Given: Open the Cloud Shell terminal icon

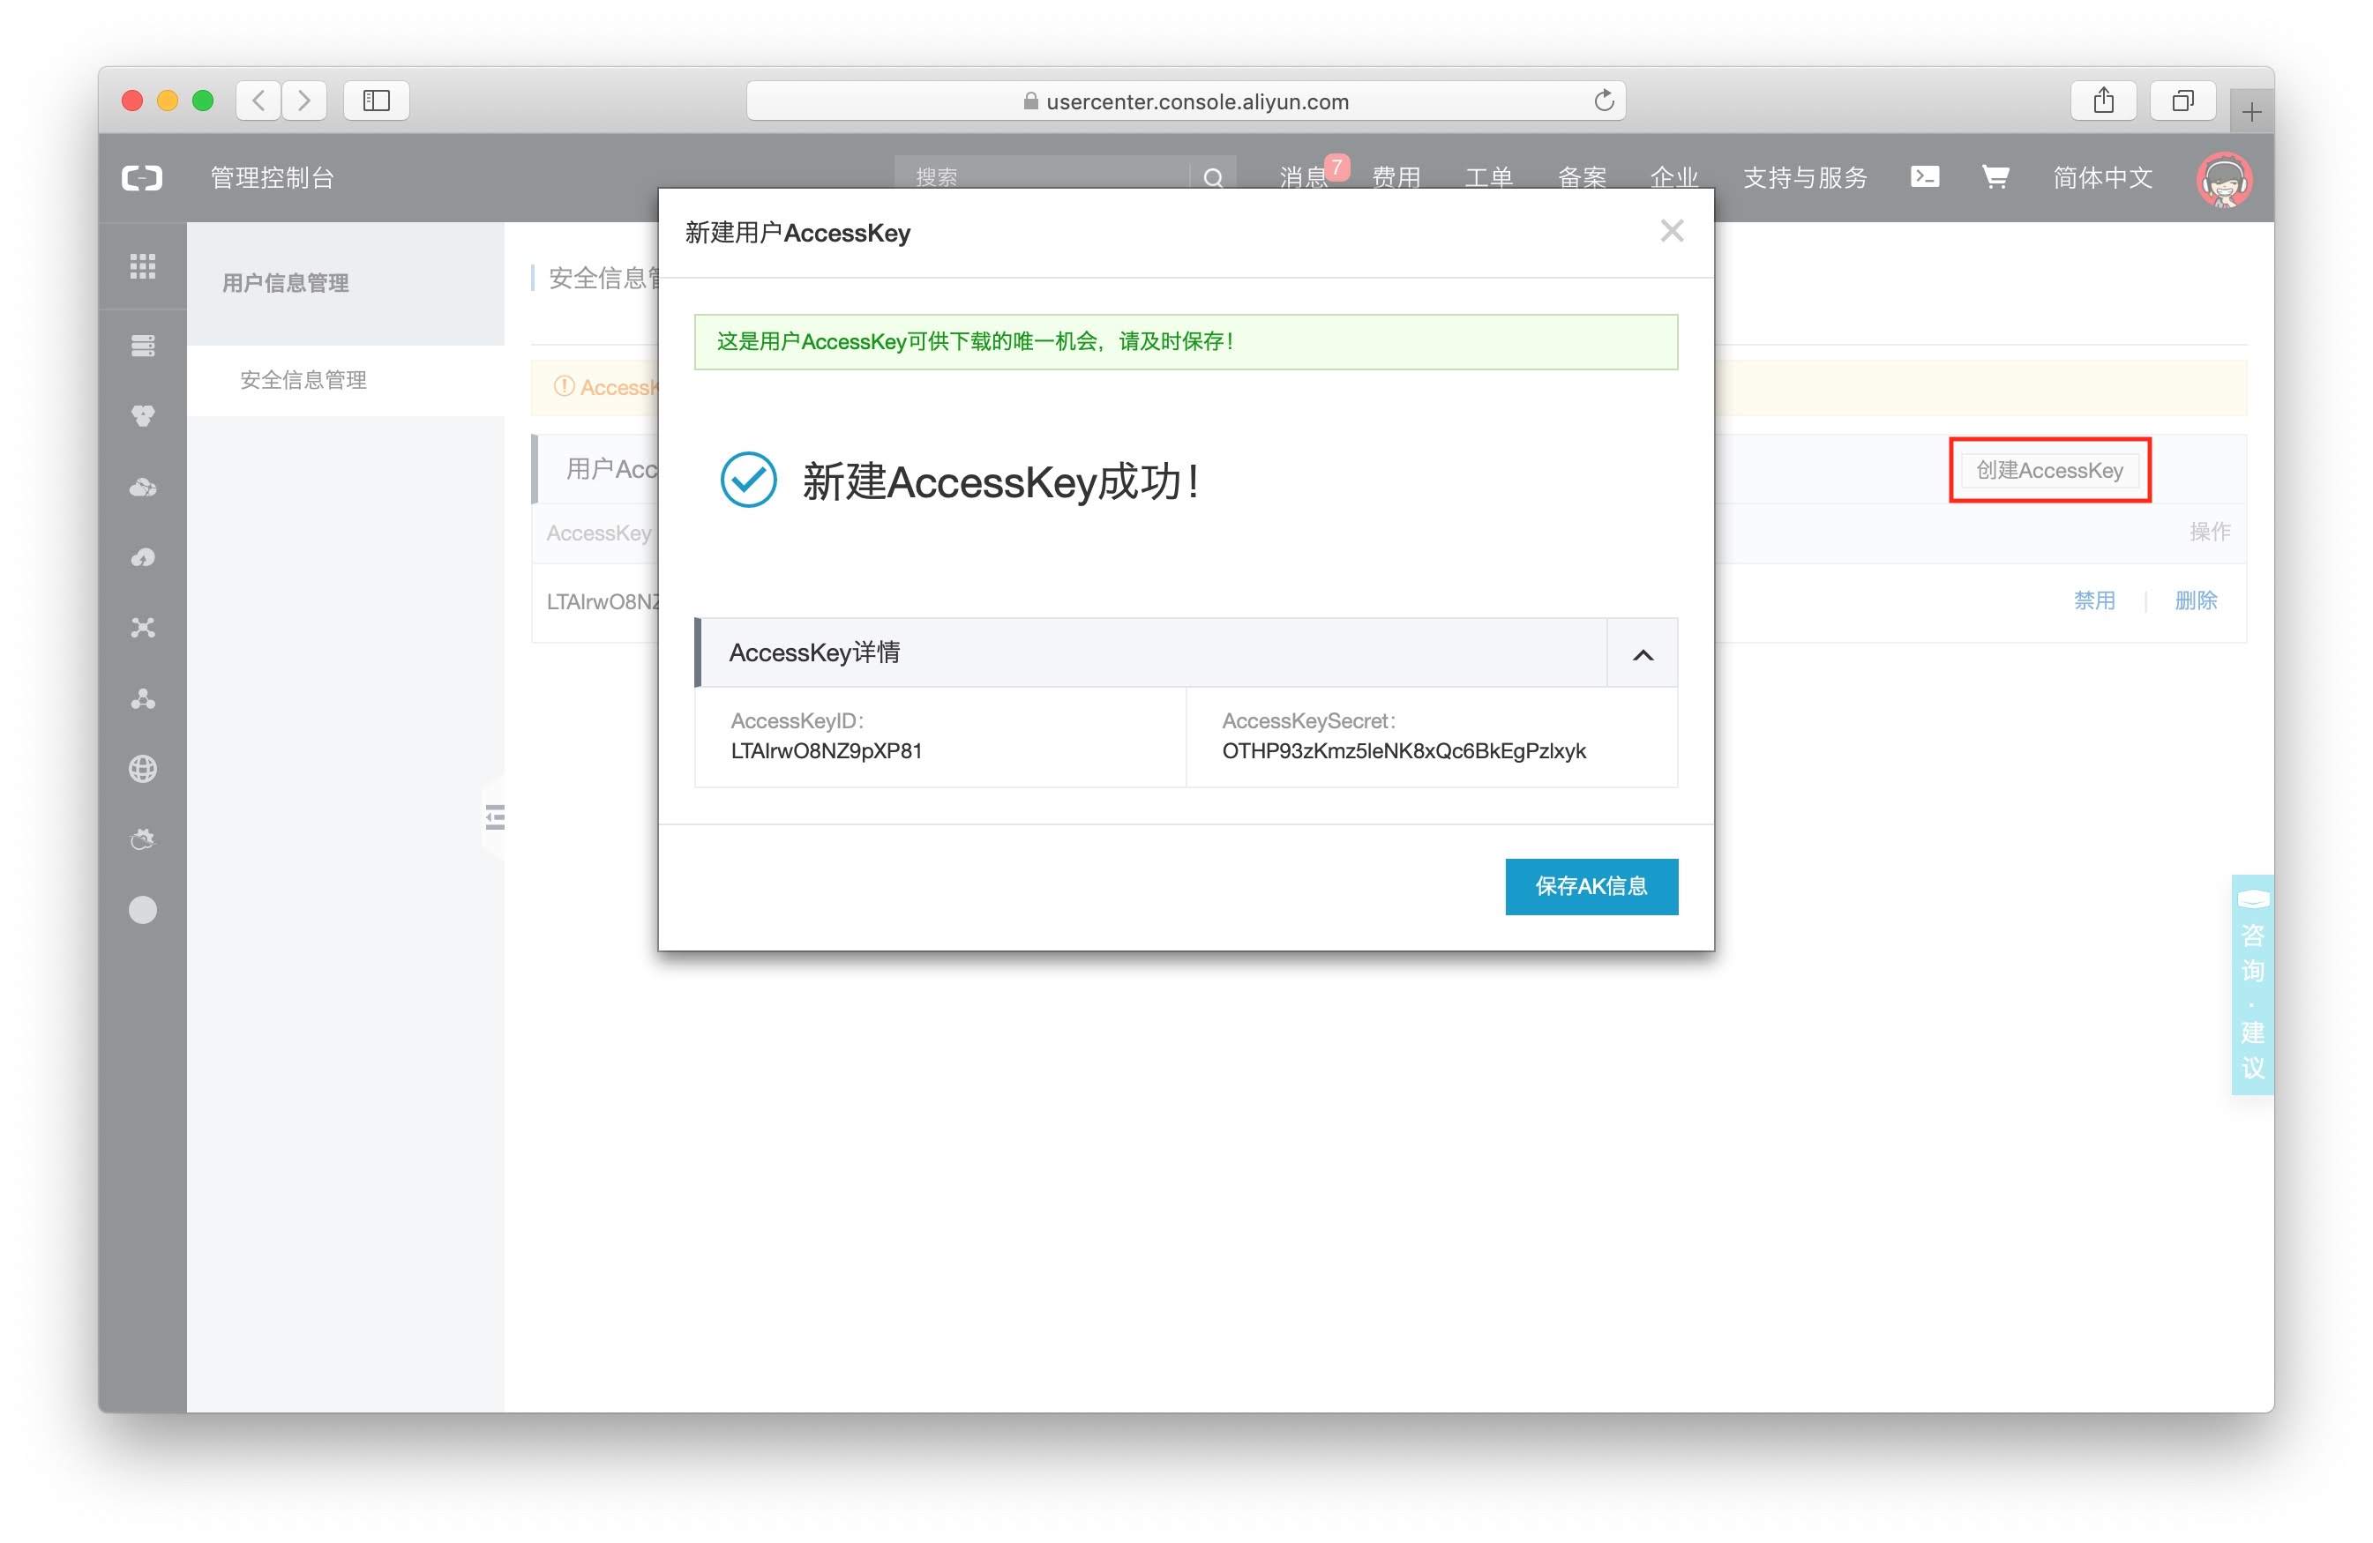Looking at the screenshot, I should point(1924,177).
